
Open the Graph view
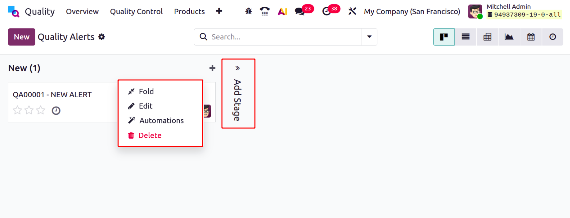tap(509, 37)
